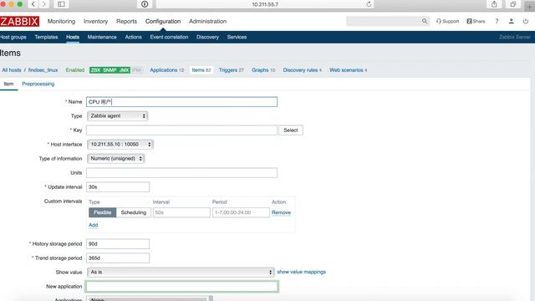Open the Web scenarios 4 link

[349, 70]
